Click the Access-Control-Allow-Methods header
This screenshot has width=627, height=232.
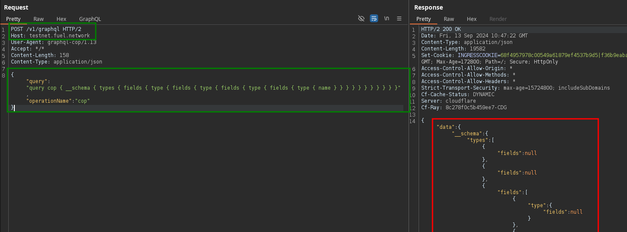coord(468,75)
